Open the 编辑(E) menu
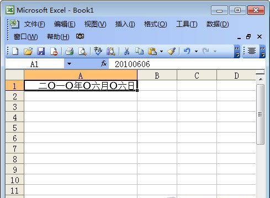Image resolution: width=270 pixels, height=198 pixels. [65, 24]
